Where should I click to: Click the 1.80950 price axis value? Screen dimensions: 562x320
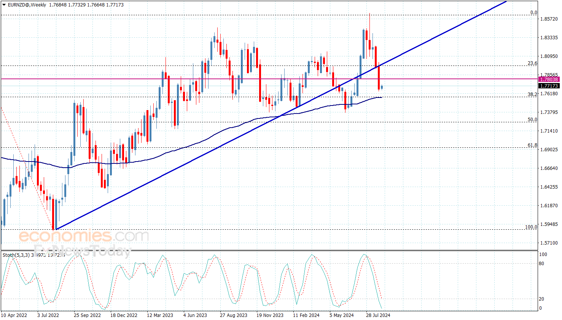point(549,56)
